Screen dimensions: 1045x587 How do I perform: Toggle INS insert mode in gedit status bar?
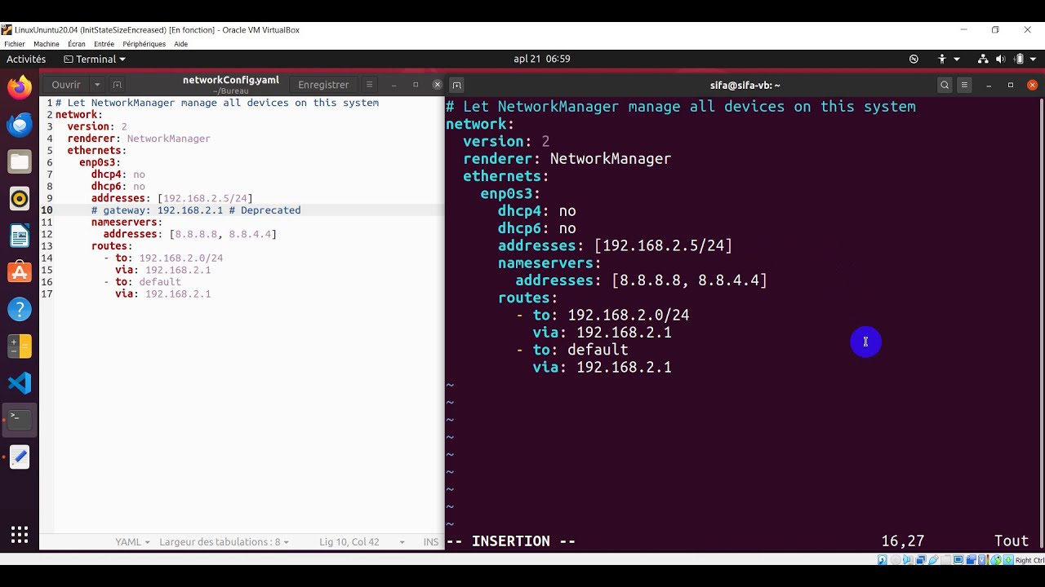point(431,541)
